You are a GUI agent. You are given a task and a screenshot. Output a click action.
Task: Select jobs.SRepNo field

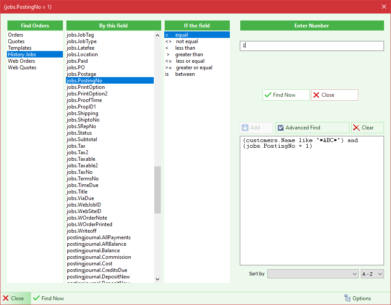pyautogui.click(x=110, y=126)
